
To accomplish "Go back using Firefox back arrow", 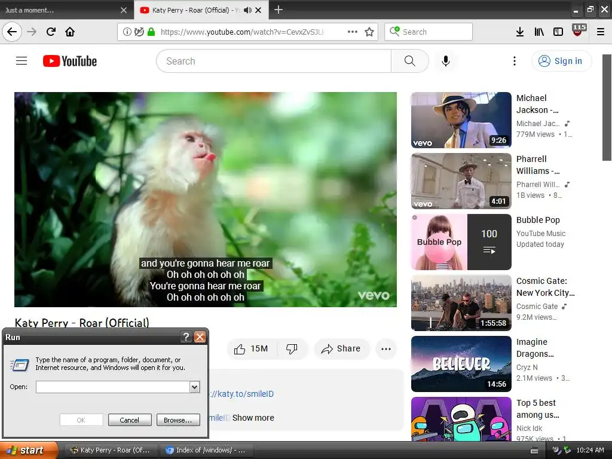I will (12, 32).
